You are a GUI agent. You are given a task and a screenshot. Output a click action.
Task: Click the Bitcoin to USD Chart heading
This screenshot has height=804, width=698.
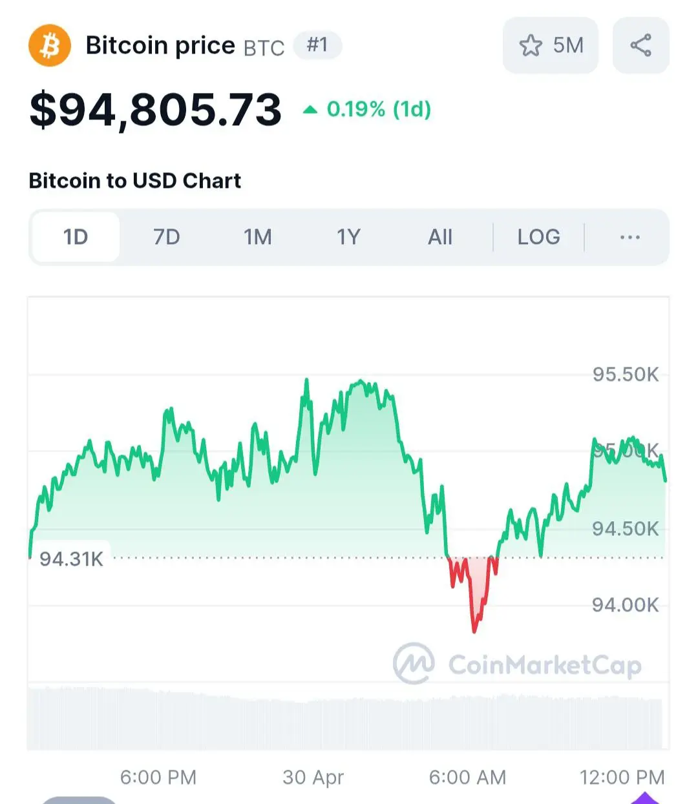(x=135, y=181)
